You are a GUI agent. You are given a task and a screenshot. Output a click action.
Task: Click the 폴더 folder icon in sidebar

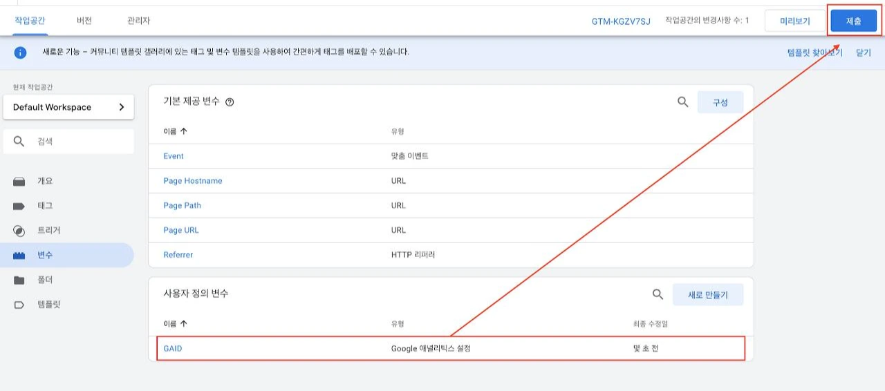[x=19, y=280]
